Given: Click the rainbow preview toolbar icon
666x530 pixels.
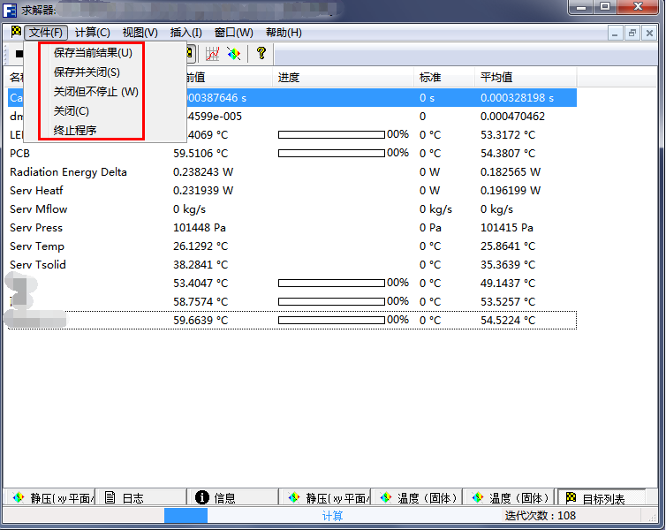Looking at the screenshot, I should click(233, 54).
